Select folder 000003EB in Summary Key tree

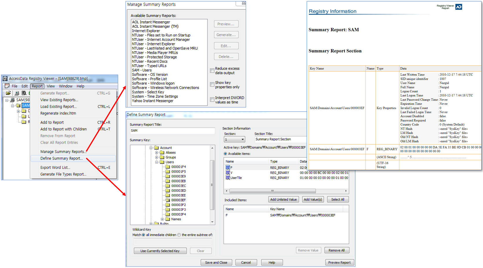click(x=176, y=181)
